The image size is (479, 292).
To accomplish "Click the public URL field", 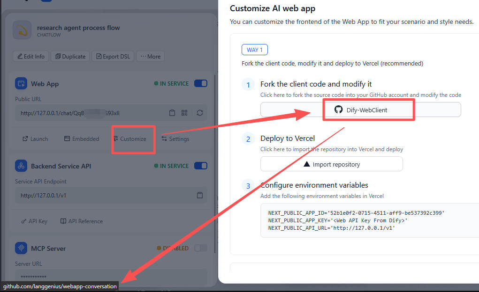I will [x=111, y=113].
